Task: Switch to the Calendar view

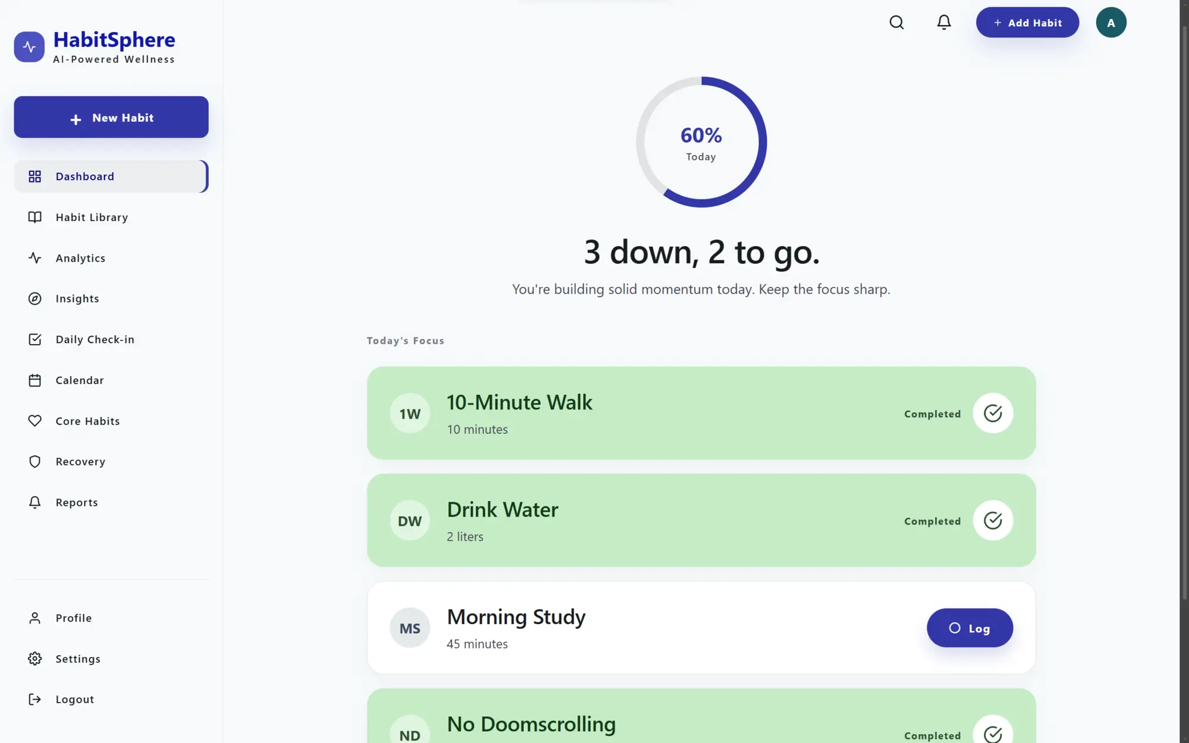Action: (111, 380)
